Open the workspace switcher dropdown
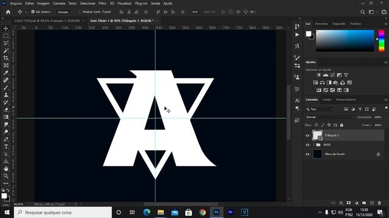389x218 pixels. [x=373, y=12]
